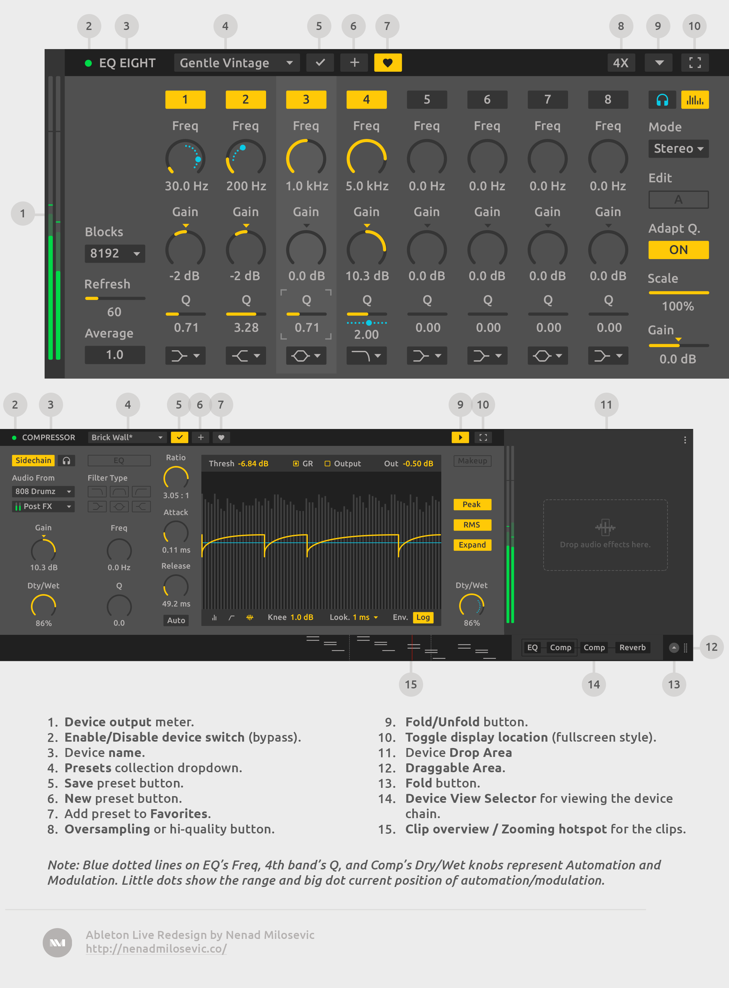Click the Compressor sidechain headphones icon
Viewport: 729px width, 988px height.
pos(67,461)
